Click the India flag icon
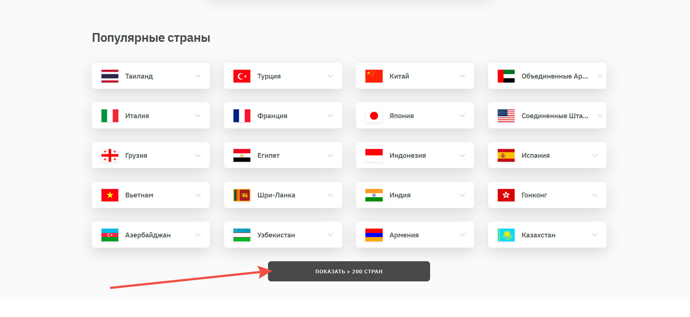 [x=374, y=195]
